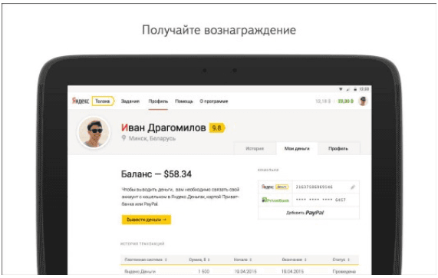Viewport: 438px width, 278px height.
Task: Click the clock in tablet status bar
Action: pyautogui.click(x=364, y=89)
